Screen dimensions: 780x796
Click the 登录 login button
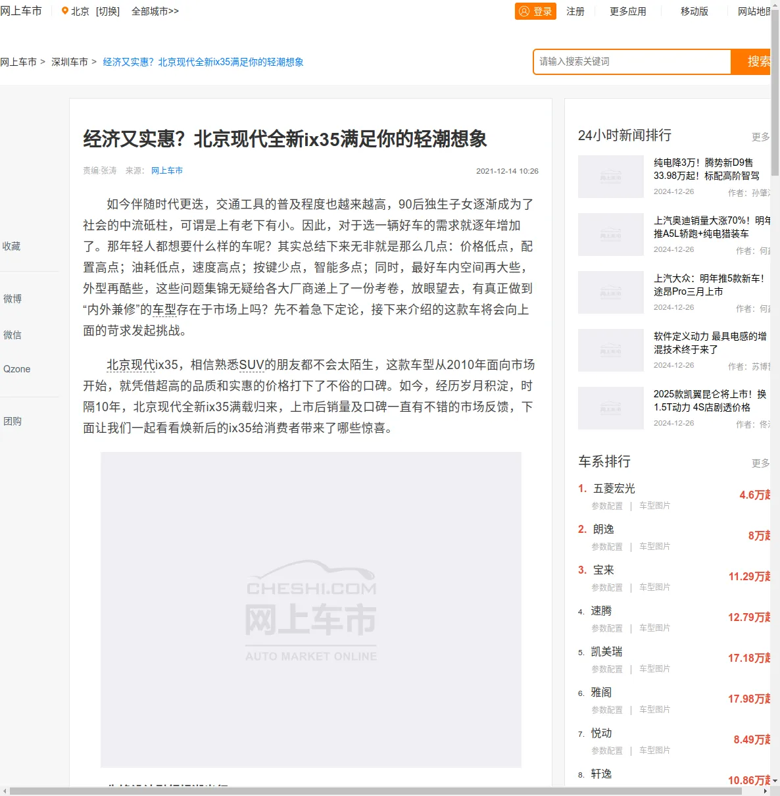coord(535,11)
